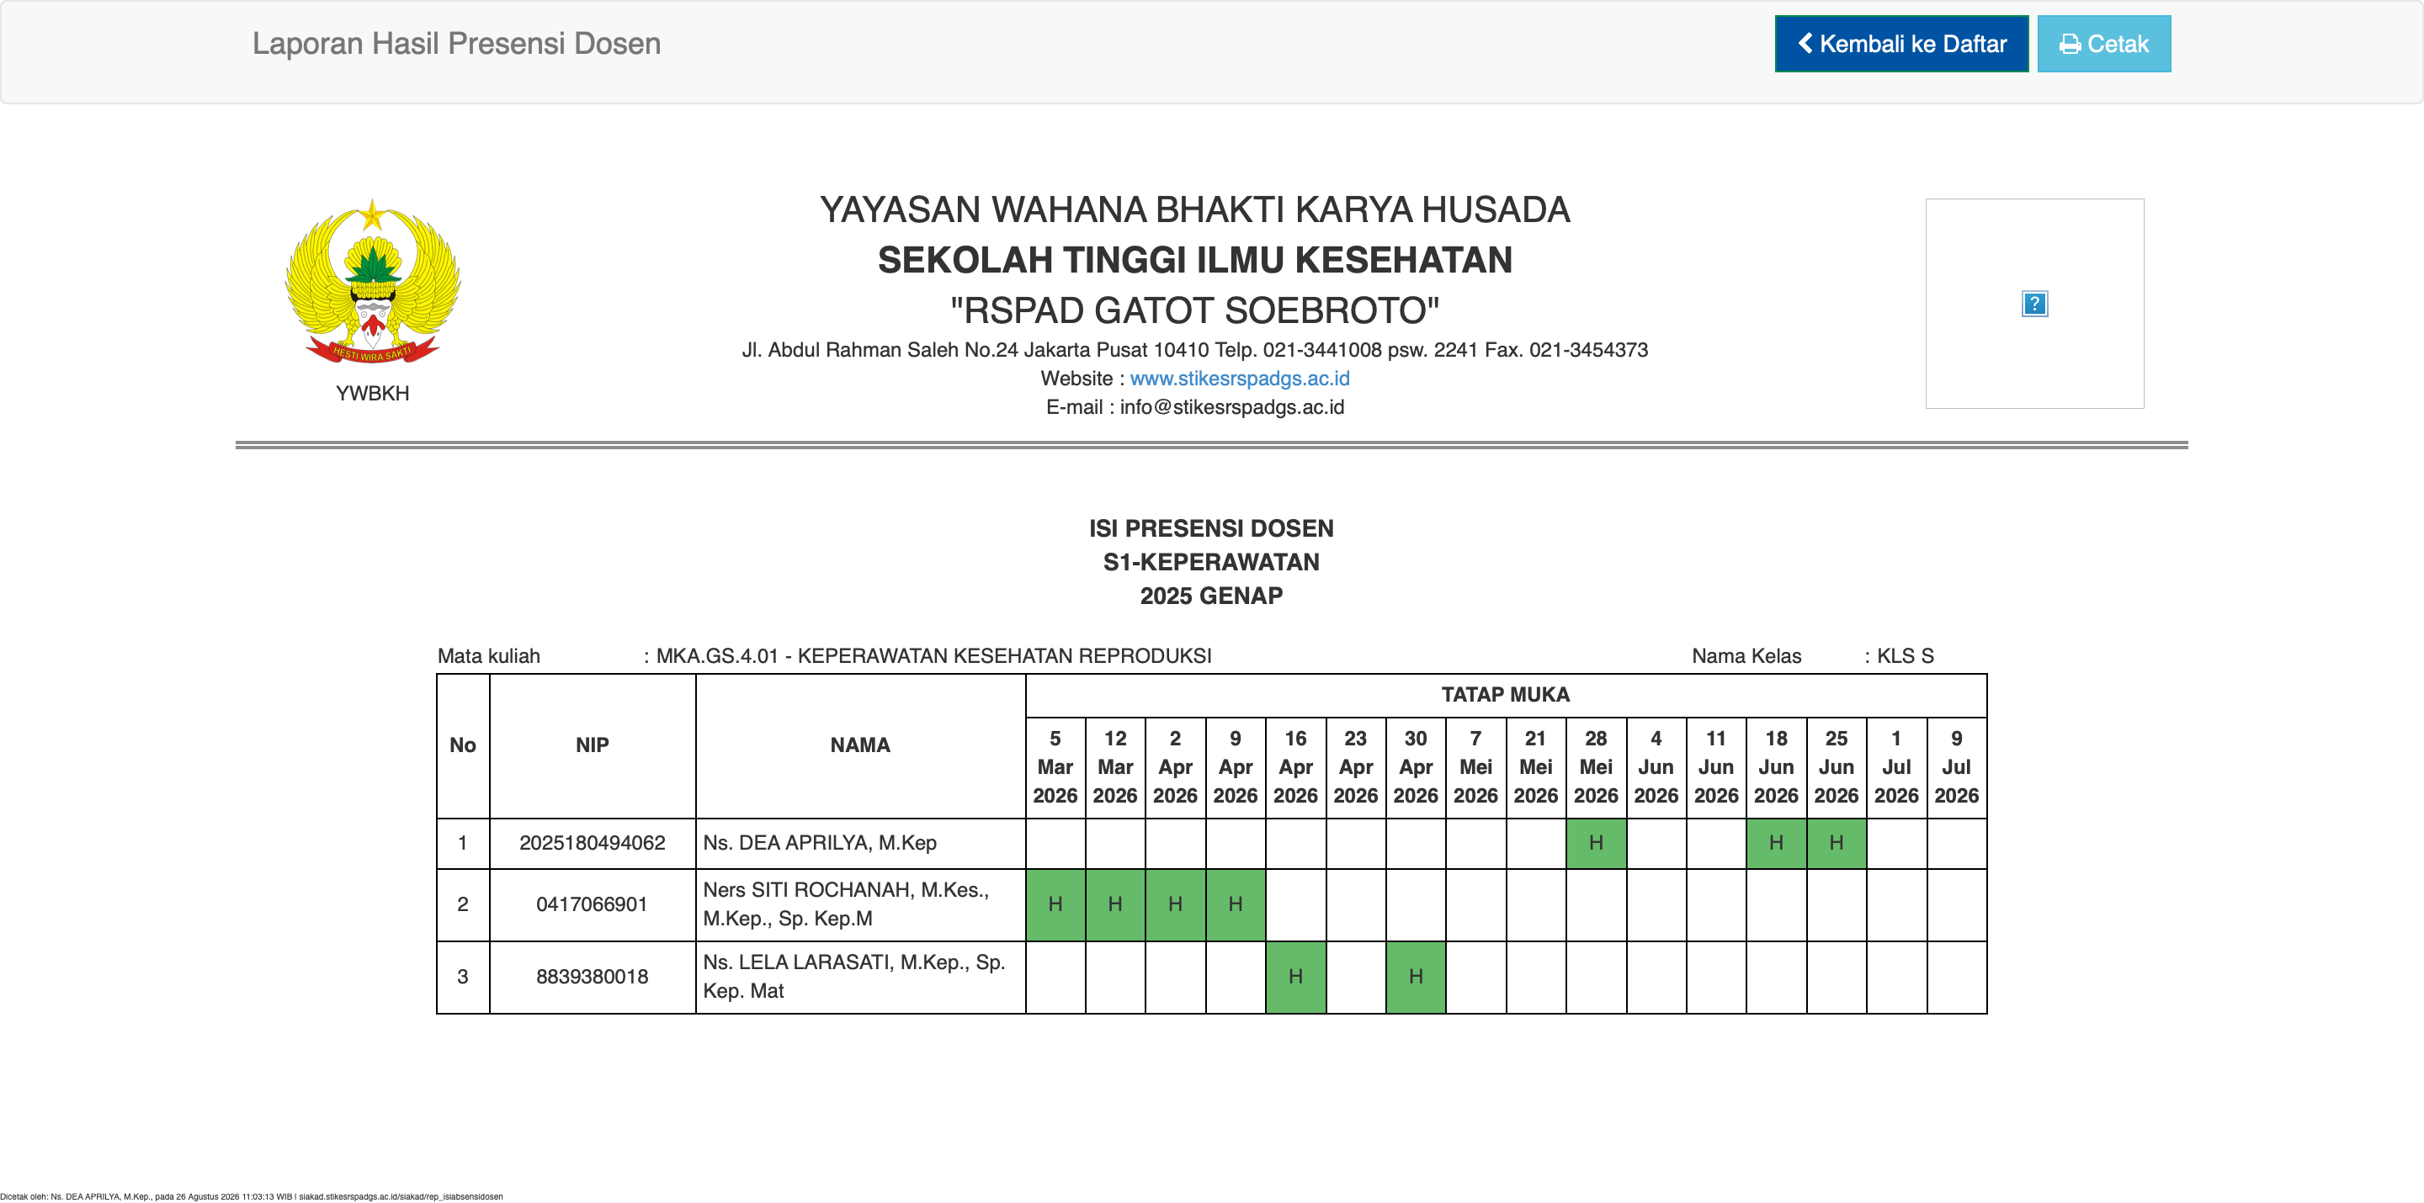
Task: Select the SEKOLAH TINGGI ILMU KESEHATAN heading
Action: click(x=1195, y=261)
